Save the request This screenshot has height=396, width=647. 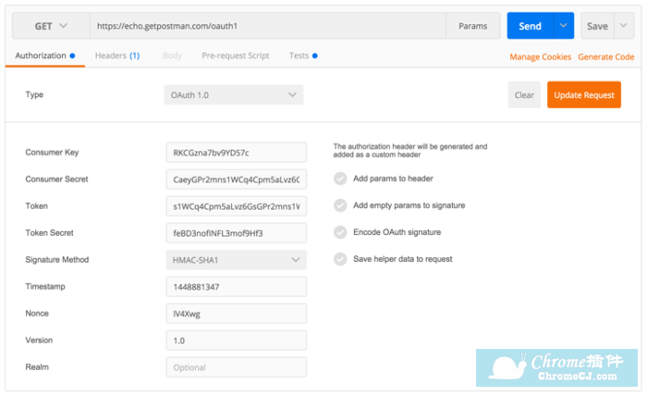(597, 26)
